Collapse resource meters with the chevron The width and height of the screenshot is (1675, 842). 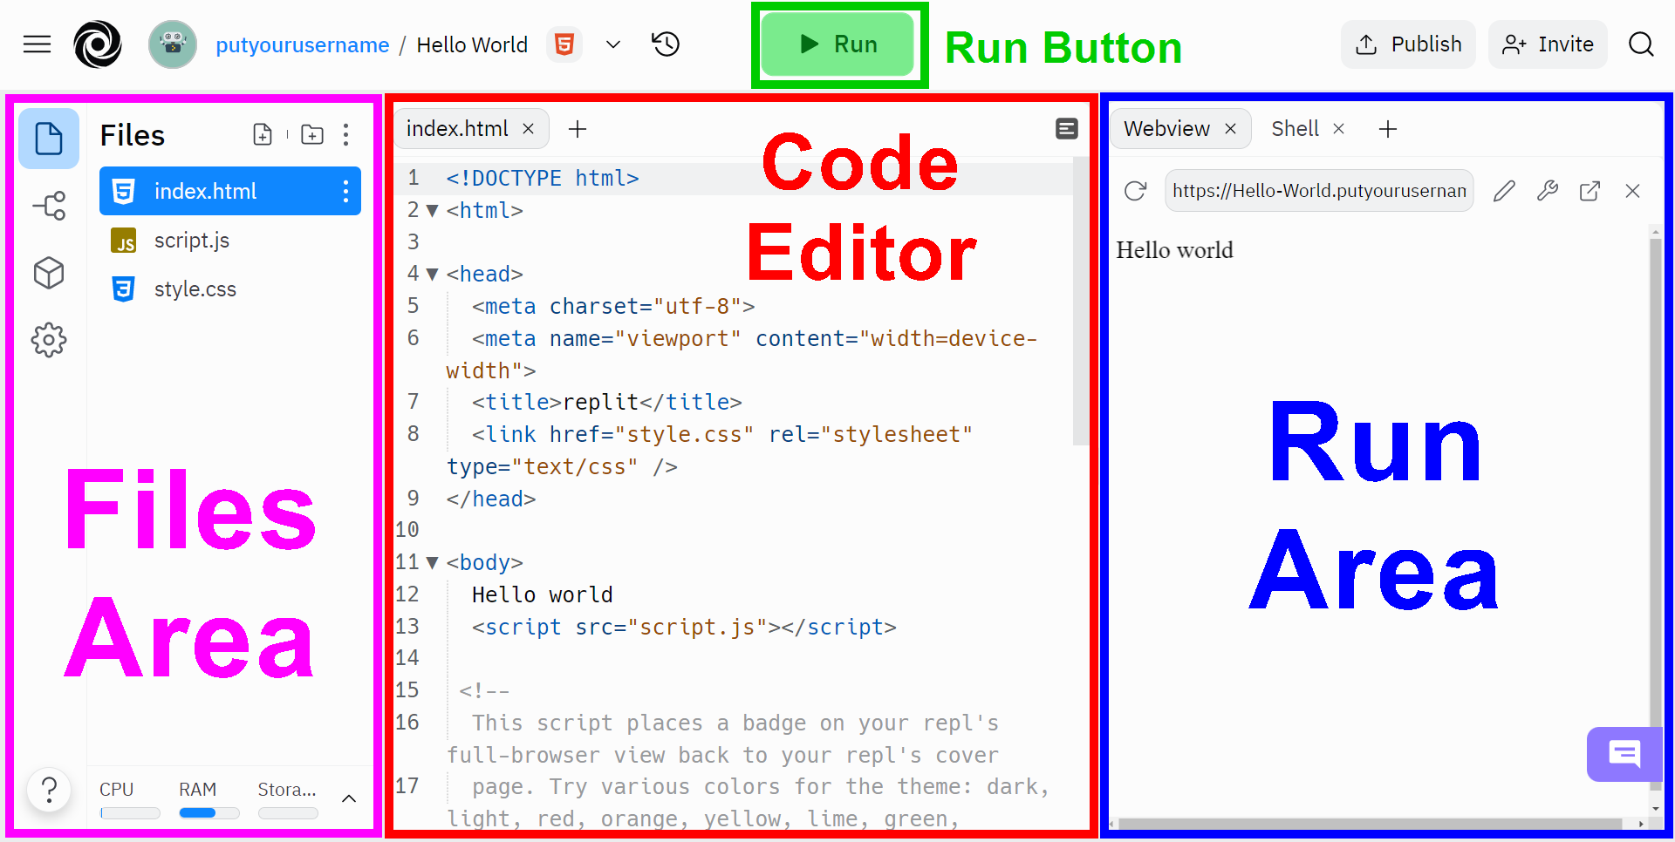pyautogui.click(x=349, y=797)
